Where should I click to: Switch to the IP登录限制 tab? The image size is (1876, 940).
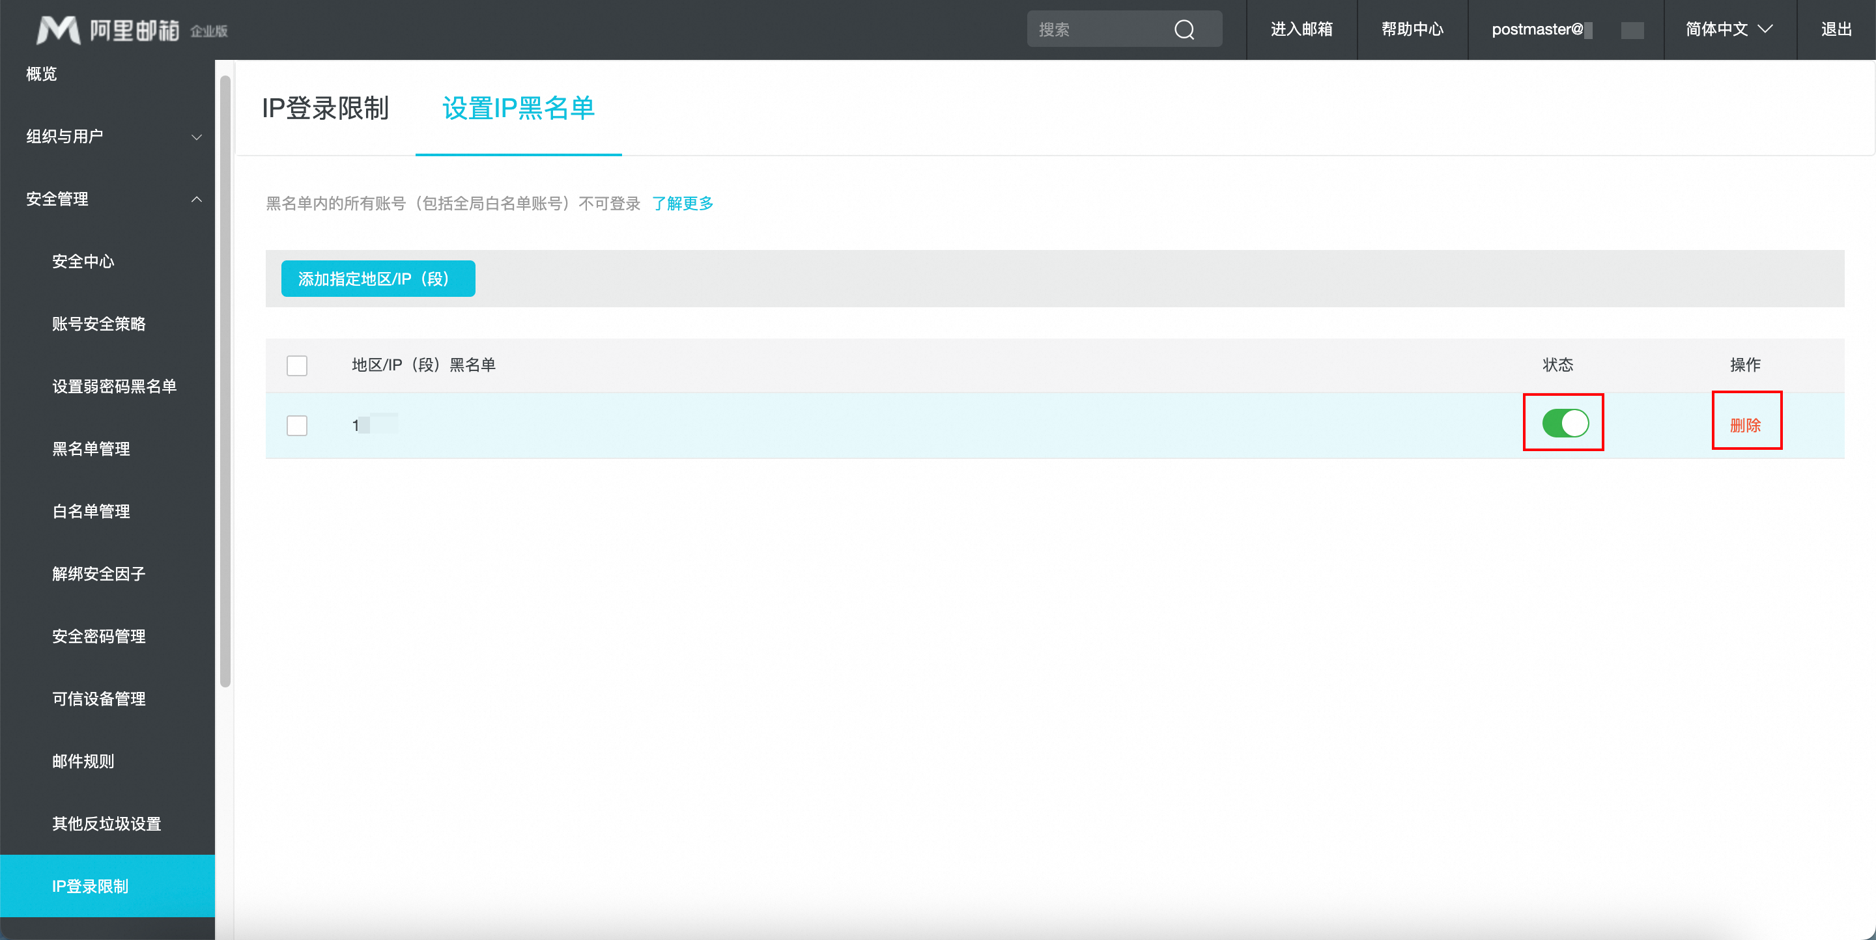pyautogui.click(x=326, y=109)
